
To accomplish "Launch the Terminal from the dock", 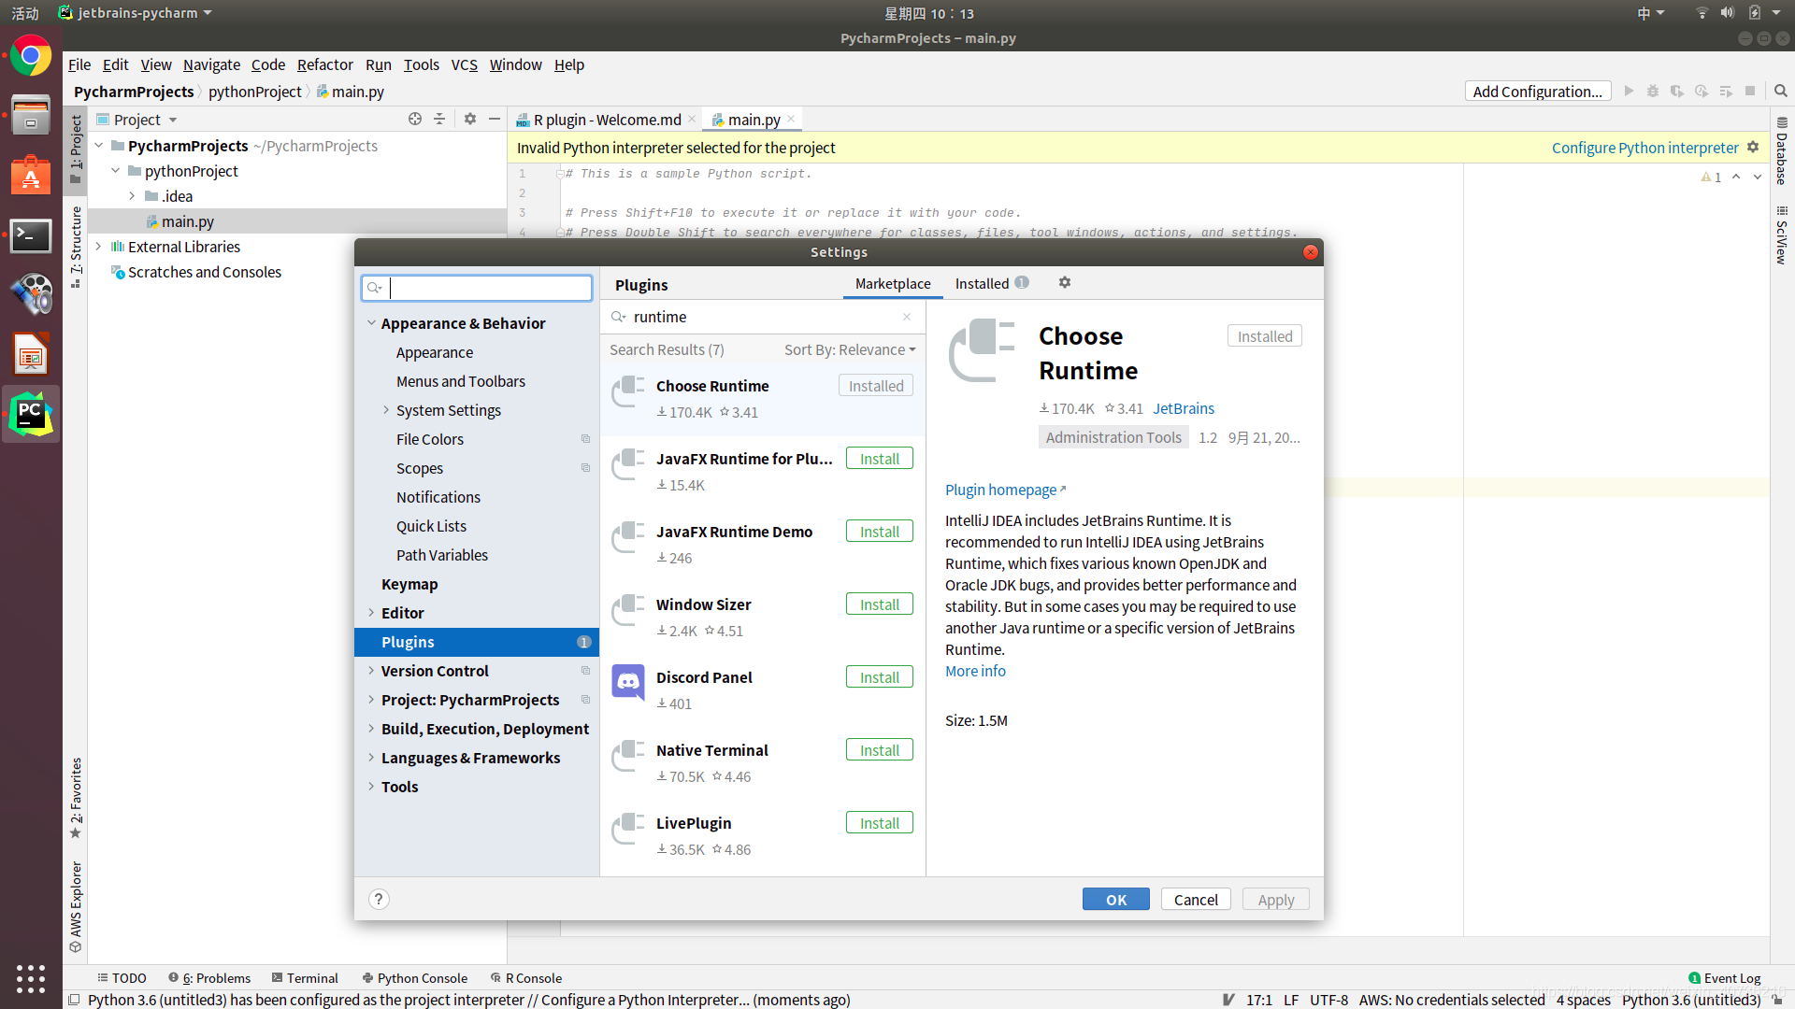I will click(31, 236).
